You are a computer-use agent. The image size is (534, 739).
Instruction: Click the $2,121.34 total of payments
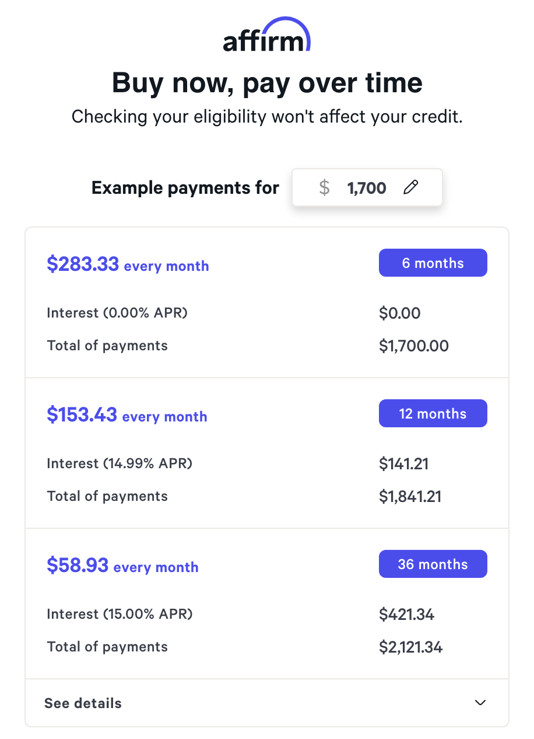[x=411, y=647]
